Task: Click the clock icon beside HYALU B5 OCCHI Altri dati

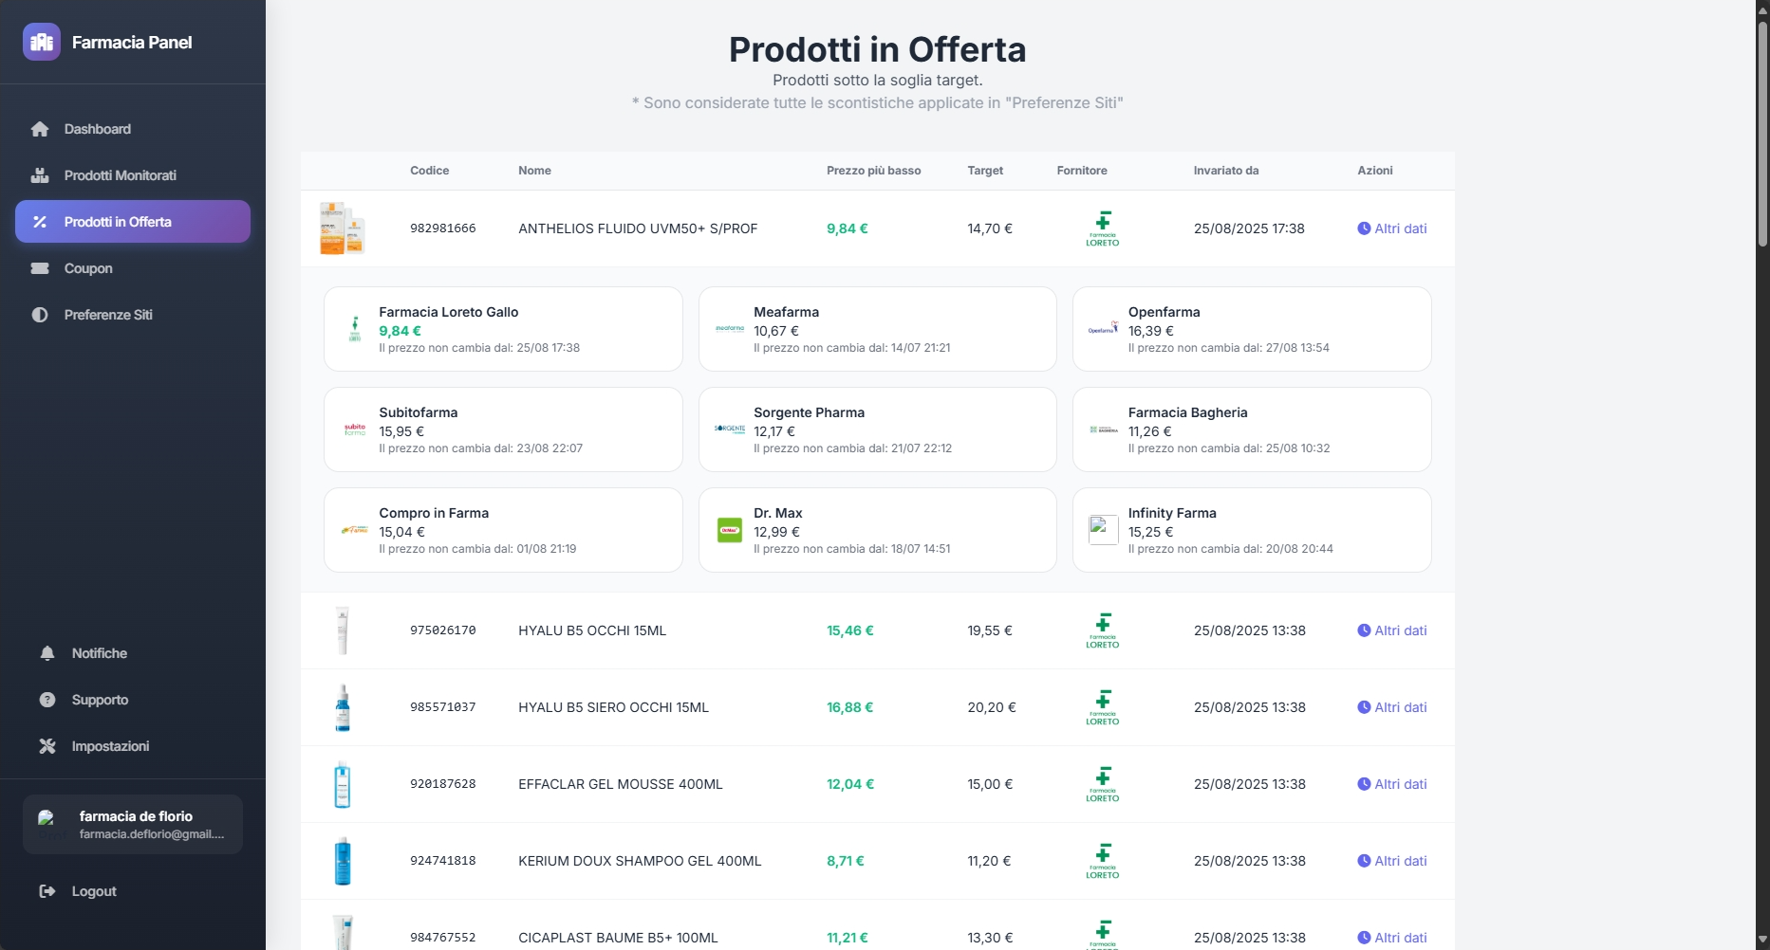Action: click(1363, 630)
